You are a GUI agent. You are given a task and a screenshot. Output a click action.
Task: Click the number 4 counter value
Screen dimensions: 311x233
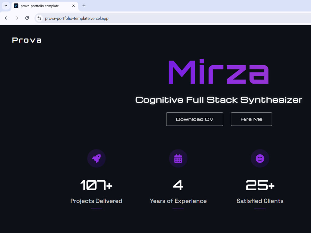(x=178, y=185)
